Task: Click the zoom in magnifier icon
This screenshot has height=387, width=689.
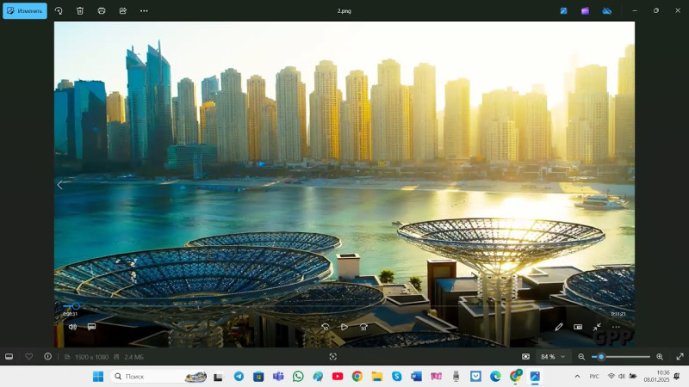Action: tap(660, 356)
